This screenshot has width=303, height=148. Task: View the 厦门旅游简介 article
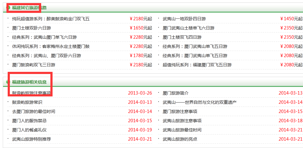(175, 93)
